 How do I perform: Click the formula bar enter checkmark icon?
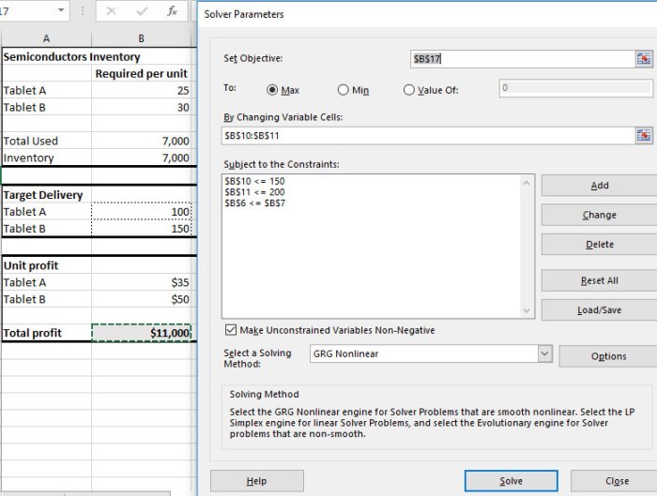[141, 11]
